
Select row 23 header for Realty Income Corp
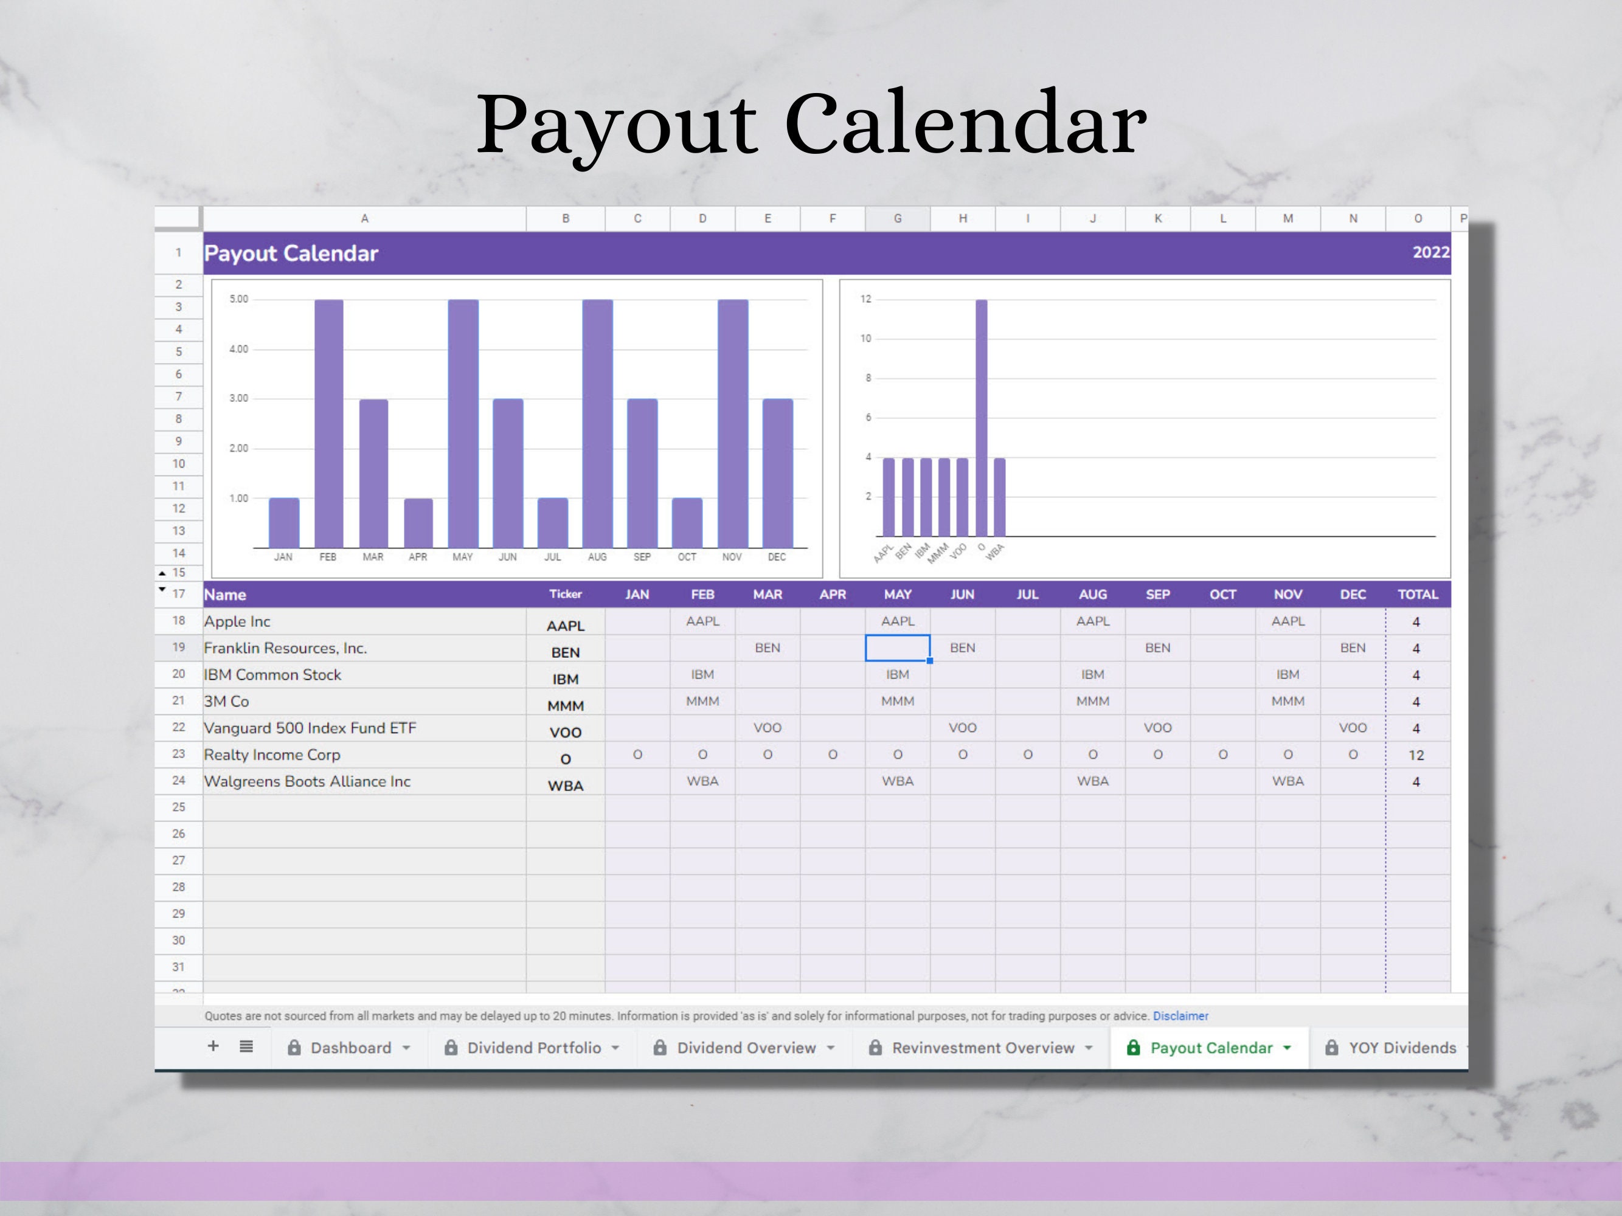coord(178,755)
